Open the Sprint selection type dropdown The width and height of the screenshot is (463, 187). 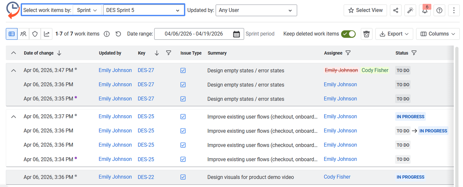click(87, 10)
